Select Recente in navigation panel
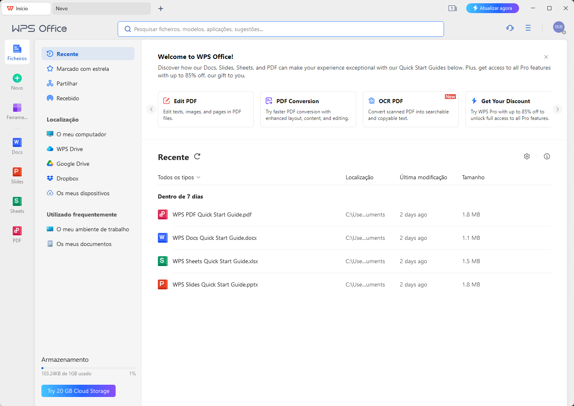Screen dimensions: 574x406 (88, 54)
